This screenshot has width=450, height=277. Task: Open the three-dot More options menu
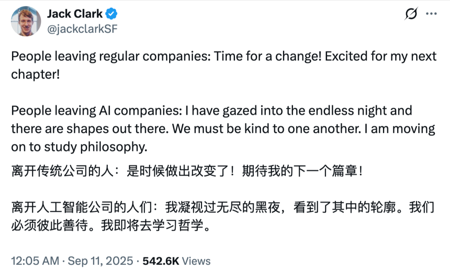coord(431,14)
